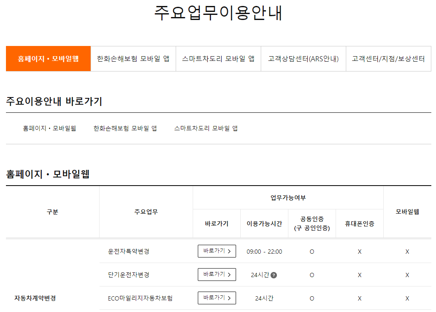The height and width of the screenshot is (312, 436).
Task: Click the question mark tooltip beside 24시간
Action: tap(274, 275)
